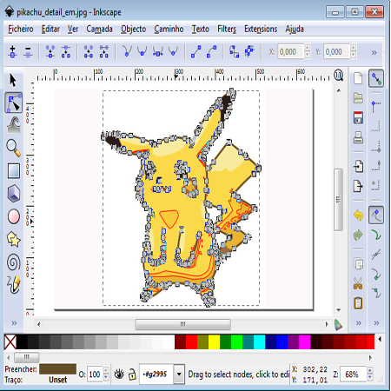The width and height of the screenshot is (391, 391).
Task: Increase zoom with spinner arrow
Action: (x=370, y=371)
